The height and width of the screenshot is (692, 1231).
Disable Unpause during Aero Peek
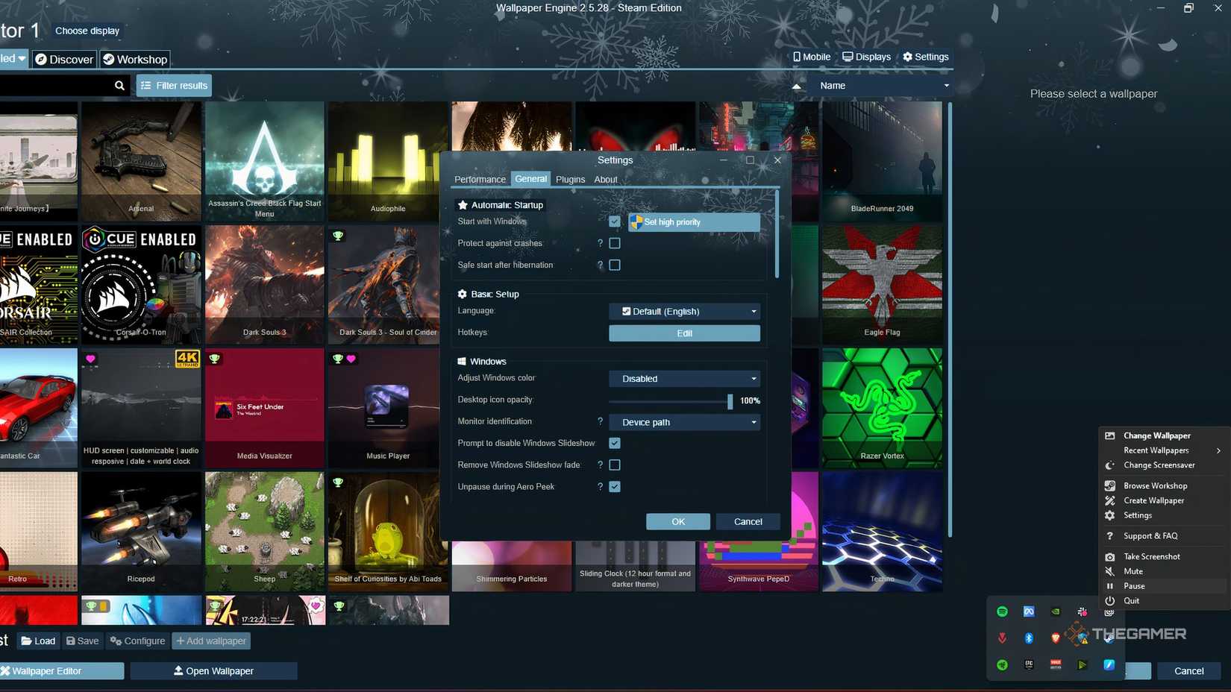point(615,486)
